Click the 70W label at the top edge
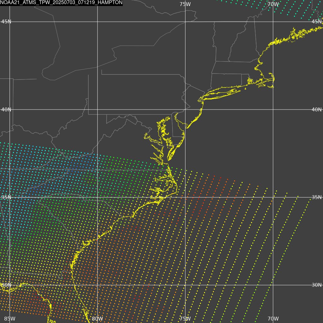 click(273, 4)
